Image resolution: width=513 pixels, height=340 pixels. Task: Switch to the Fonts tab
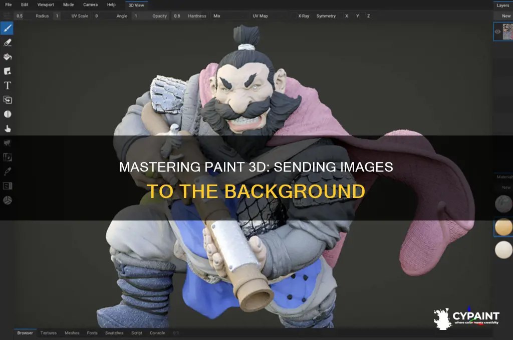pyautogui.click(x=92, y=333)
